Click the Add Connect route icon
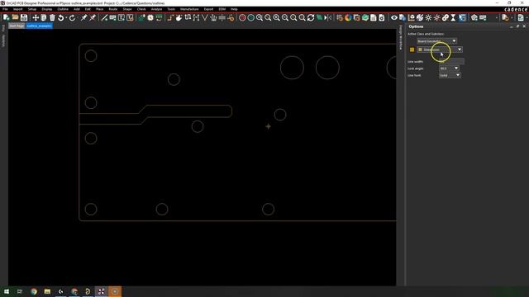Image resolution: width=529 pixels, height=297 pixels. tap(170, 17)
